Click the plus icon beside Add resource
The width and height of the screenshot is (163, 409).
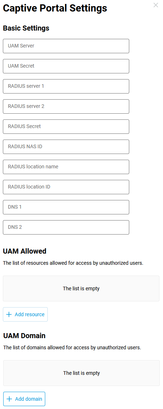9,314
